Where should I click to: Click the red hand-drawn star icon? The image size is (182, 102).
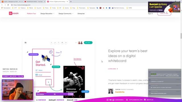[82, 68]
